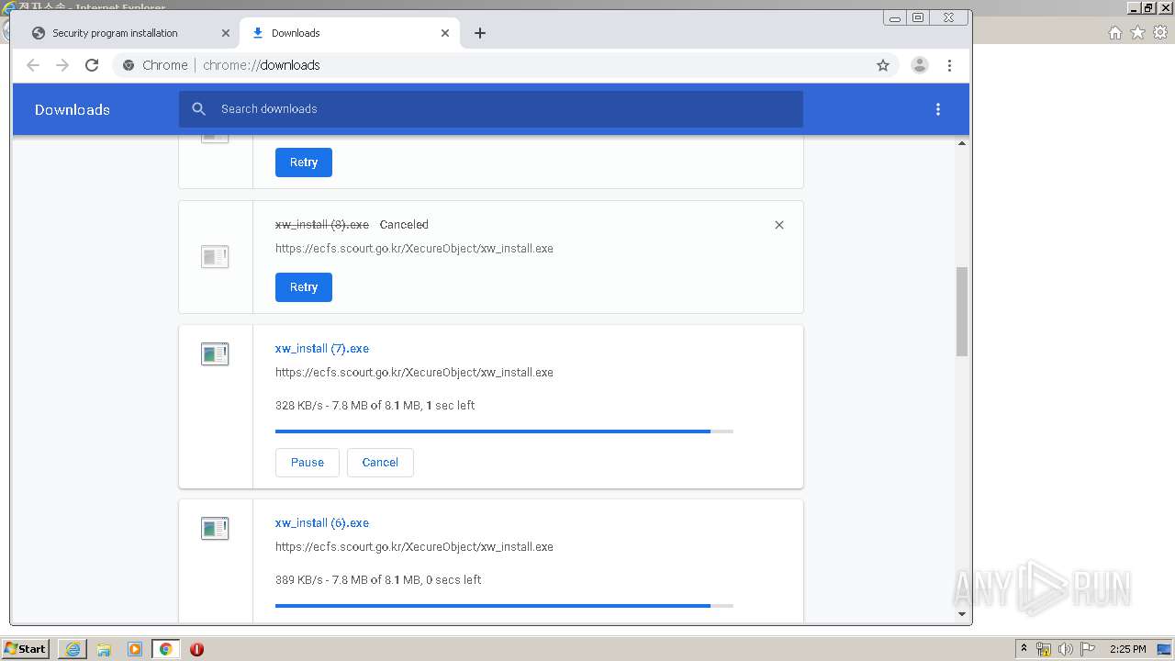Open a new Chrome tab
The image size is (1175, 661).
480,33
